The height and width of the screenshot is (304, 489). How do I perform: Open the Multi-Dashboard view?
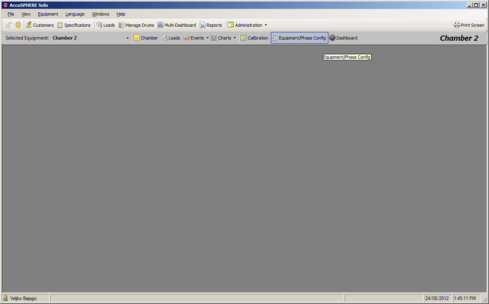tap(177, 25)
